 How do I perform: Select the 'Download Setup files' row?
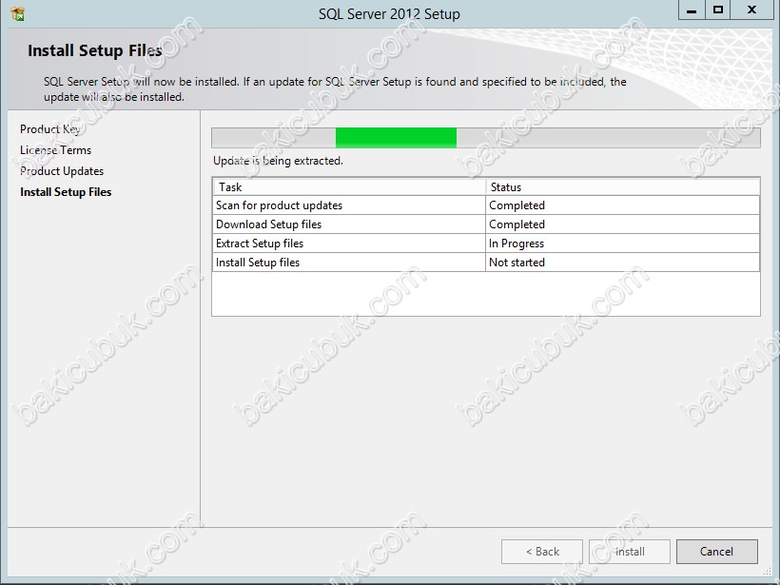pos(486,224)
